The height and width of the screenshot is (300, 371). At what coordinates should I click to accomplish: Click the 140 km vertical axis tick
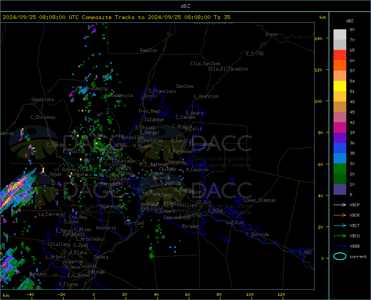click(x=319, y=38)
